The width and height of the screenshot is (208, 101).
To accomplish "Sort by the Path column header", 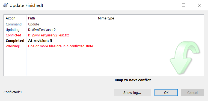I will [61, 18].
